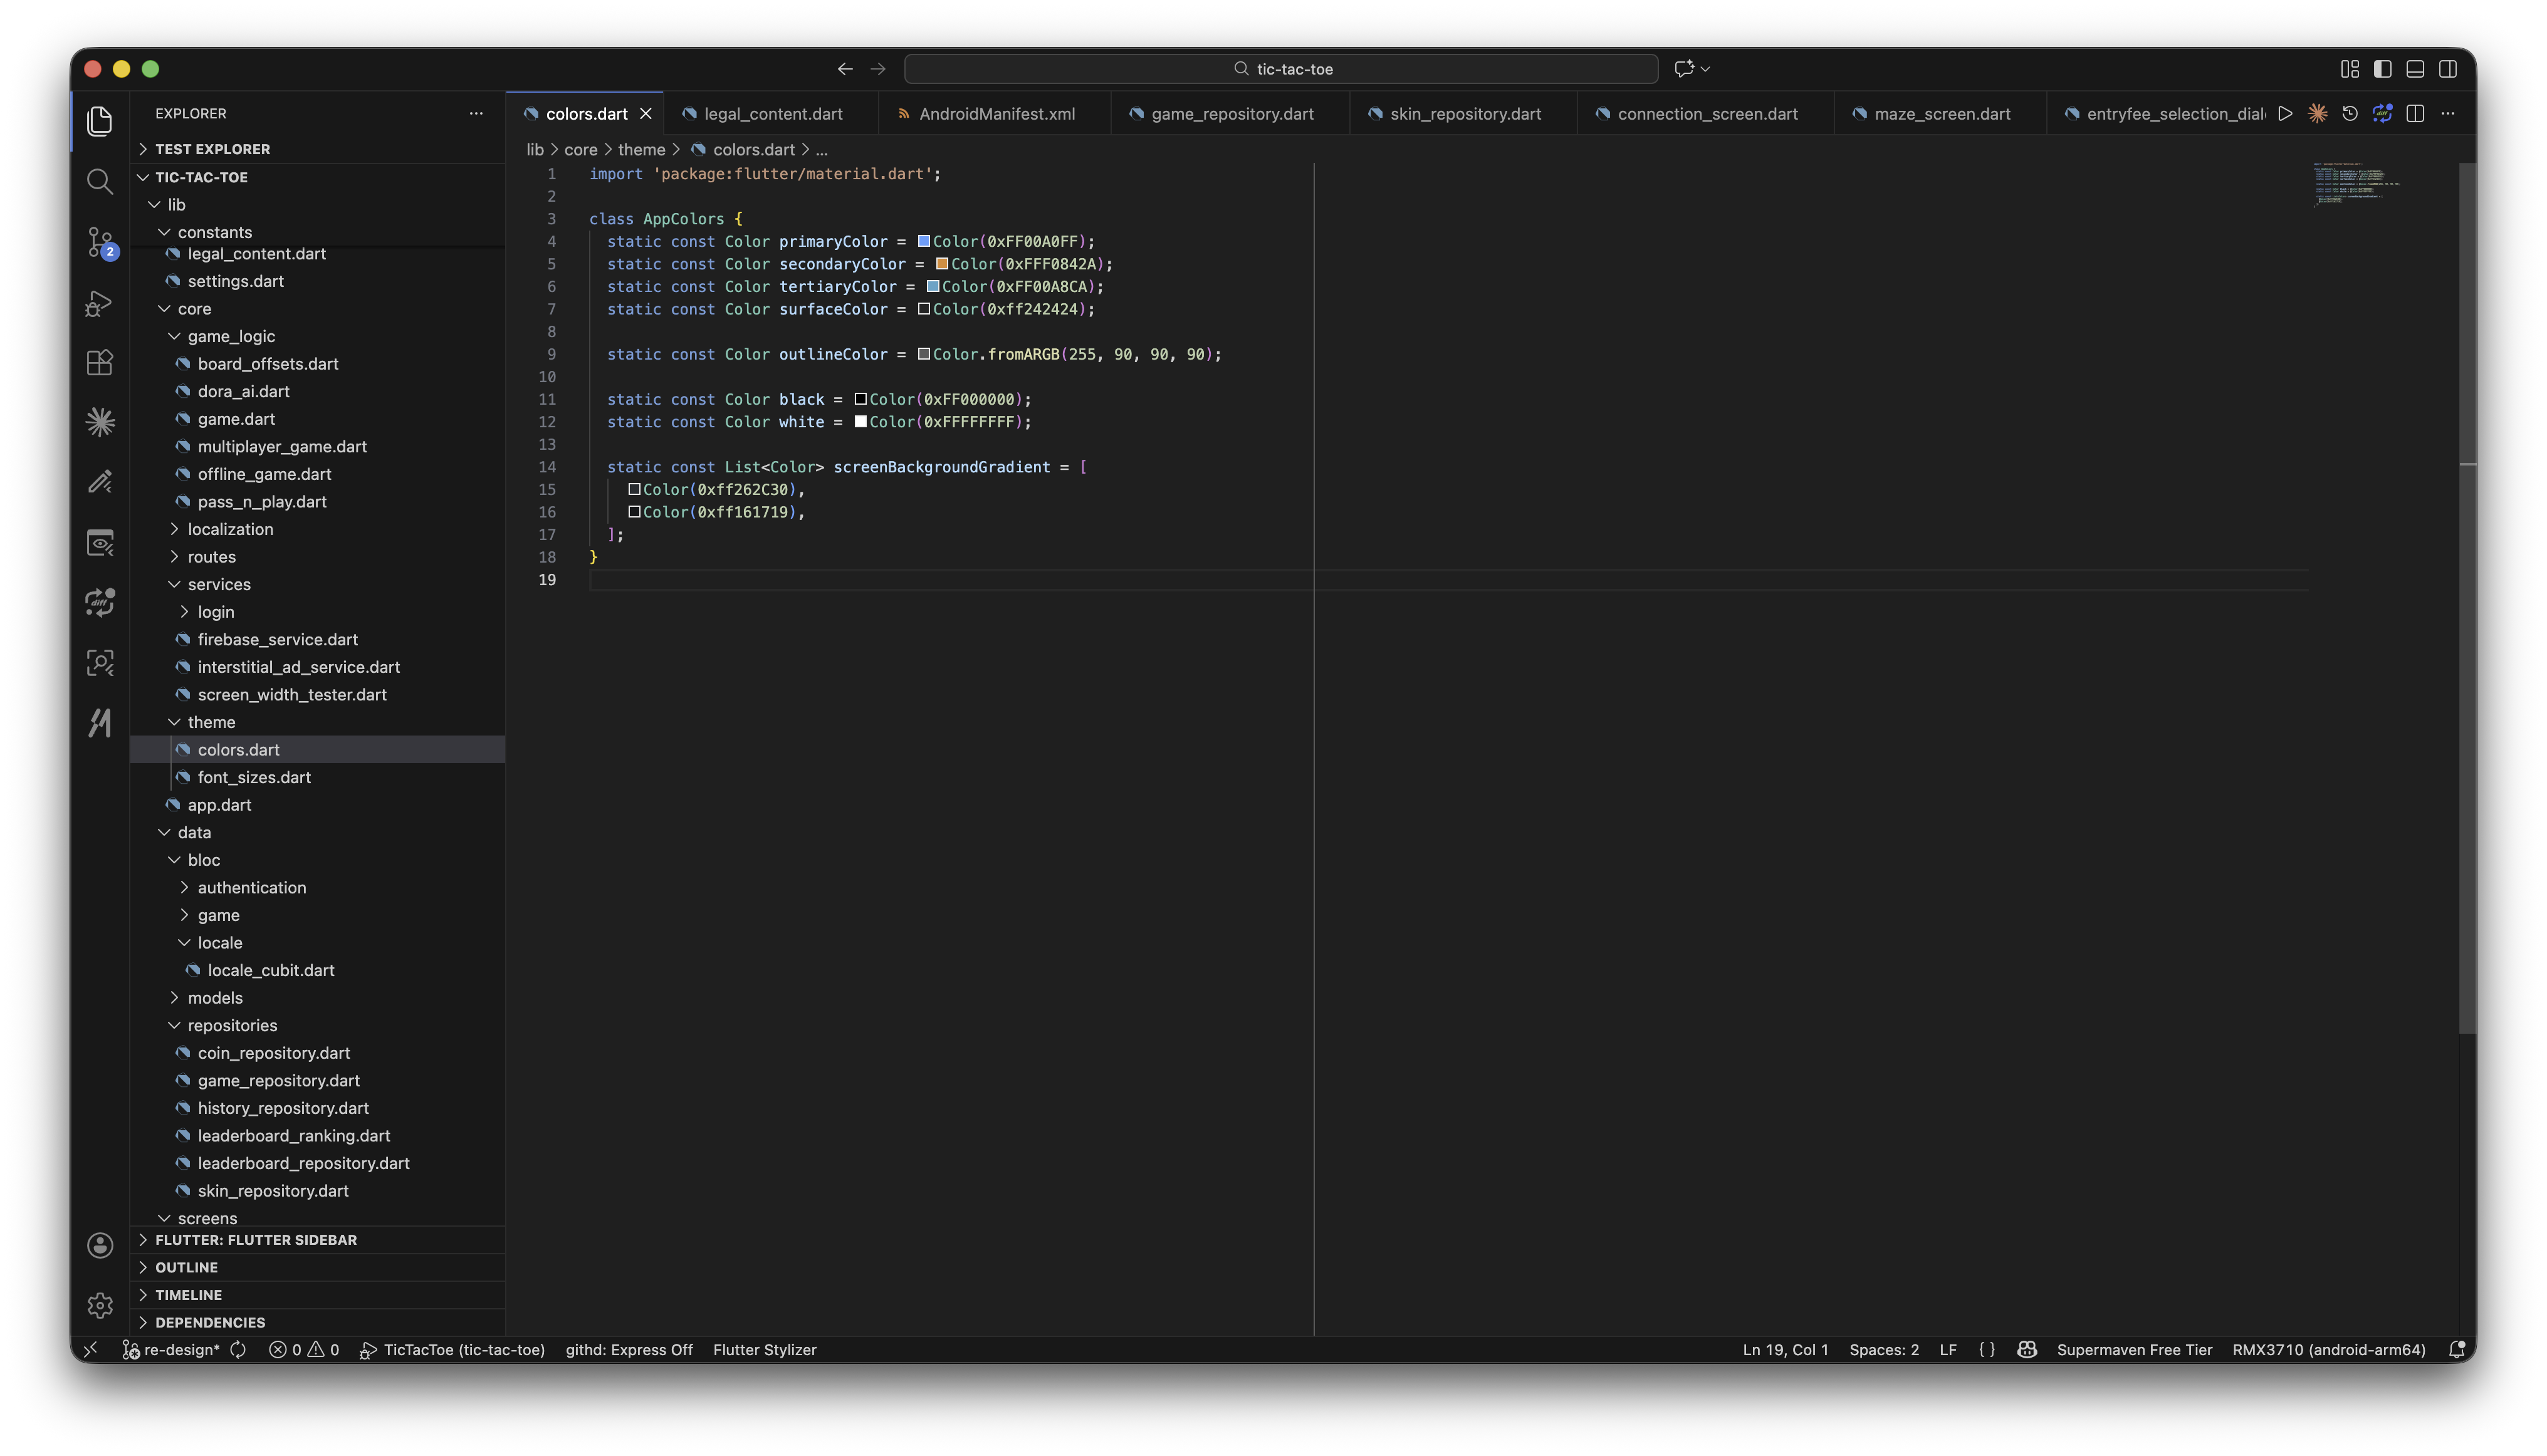This screenshot has width=2547, height=1456.
Task: Open the Search view icon
Action: pos(99,181)
